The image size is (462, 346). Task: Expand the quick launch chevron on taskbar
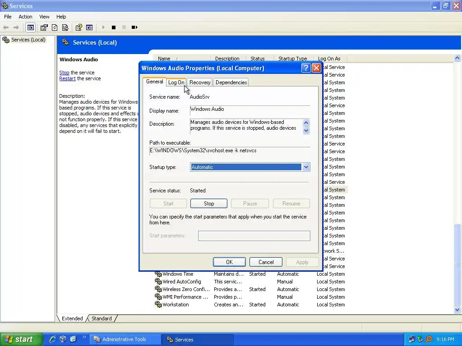[84, 337]
